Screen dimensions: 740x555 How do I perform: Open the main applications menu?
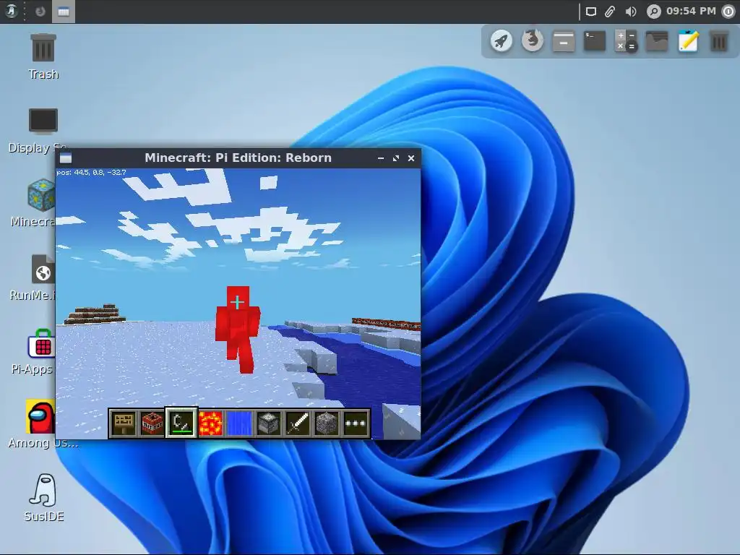[x=12, y=11]
